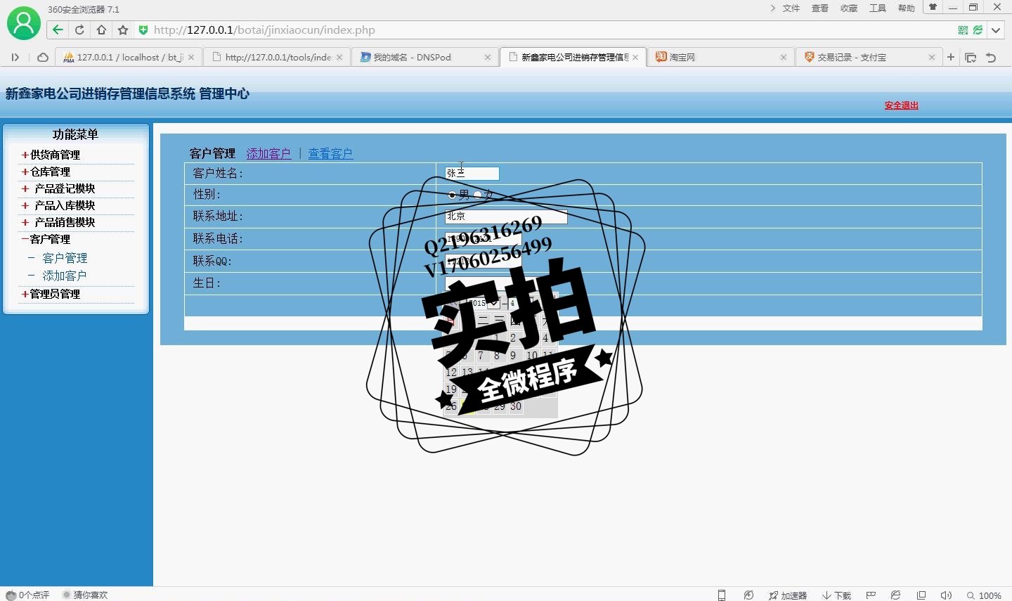The height and width of the screenshot is (601, 1012).
Task: Click the green security shield in address bar
Action: pos(143,30)
